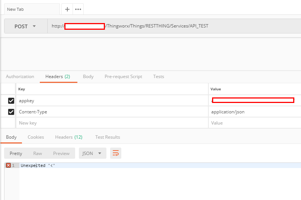Open the JSON format dropdown
This screenshot has width=301, height=200.
tap(93, 153)
